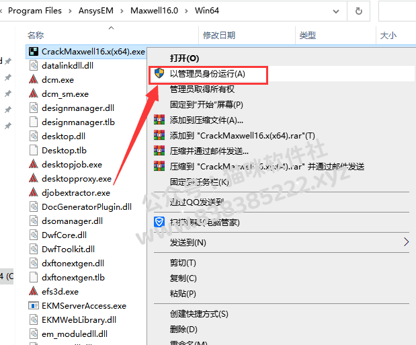Choose 管理员取得所有权 menu entry

[202, 89]
